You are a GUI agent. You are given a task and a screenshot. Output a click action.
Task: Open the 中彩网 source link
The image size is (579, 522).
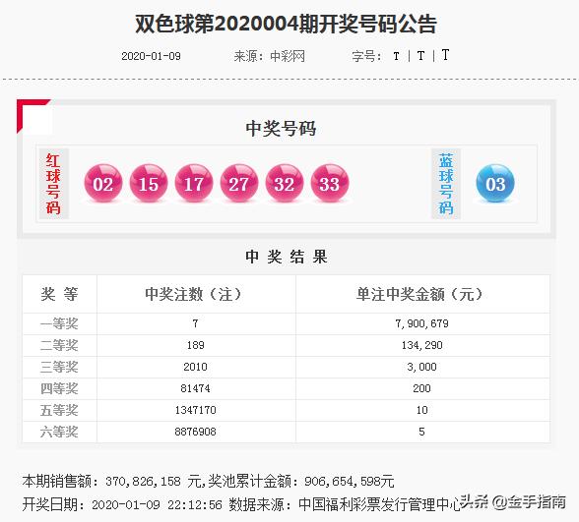pyautogui.click(x=288, y=56)
